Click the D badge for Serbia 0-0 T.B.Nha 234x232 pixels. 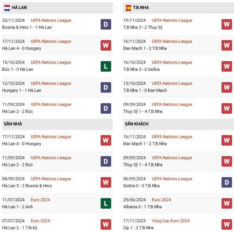(227, 182)
